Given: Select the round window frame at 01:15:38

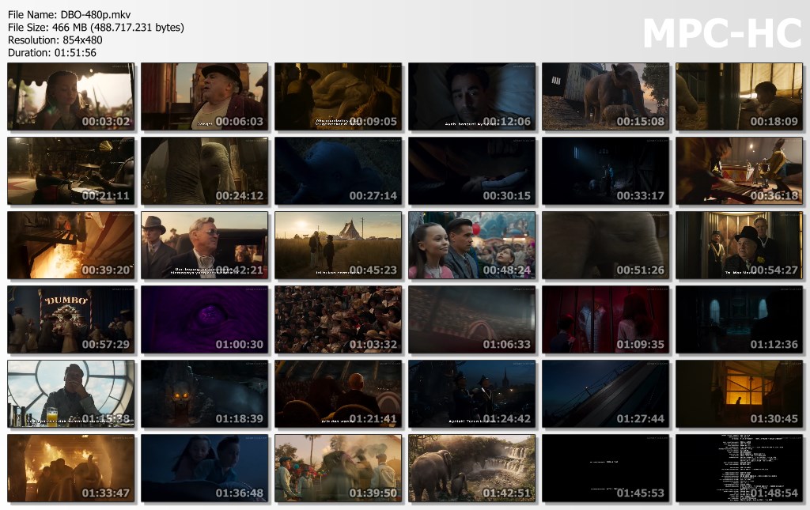Looking at the screenshot, I should (x=70, y=394).
